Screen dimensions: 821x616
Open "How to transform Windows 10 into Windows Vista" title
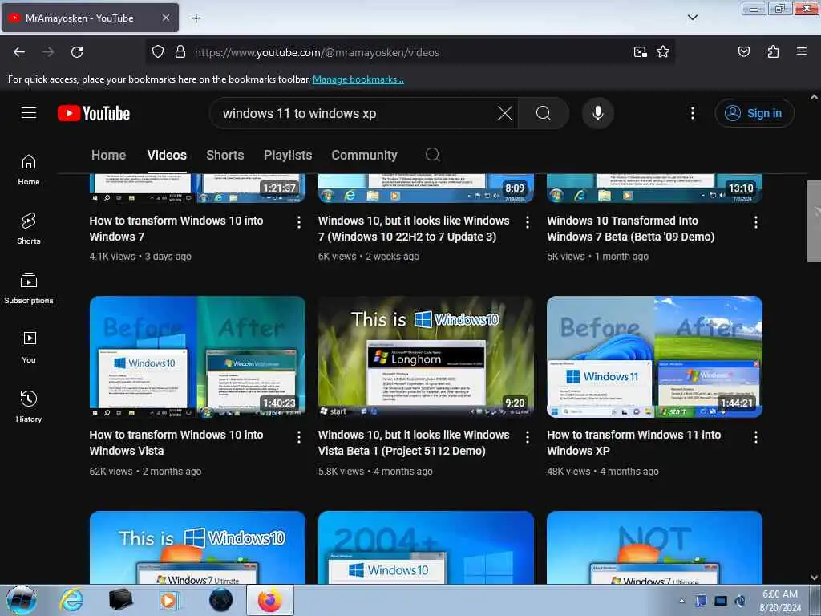point(176,443)
